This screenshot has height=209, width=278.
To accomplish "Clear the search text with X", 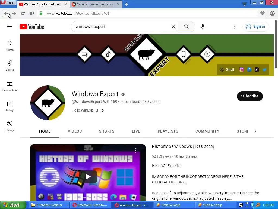I will pyautogui.click(x=173, y=27).
